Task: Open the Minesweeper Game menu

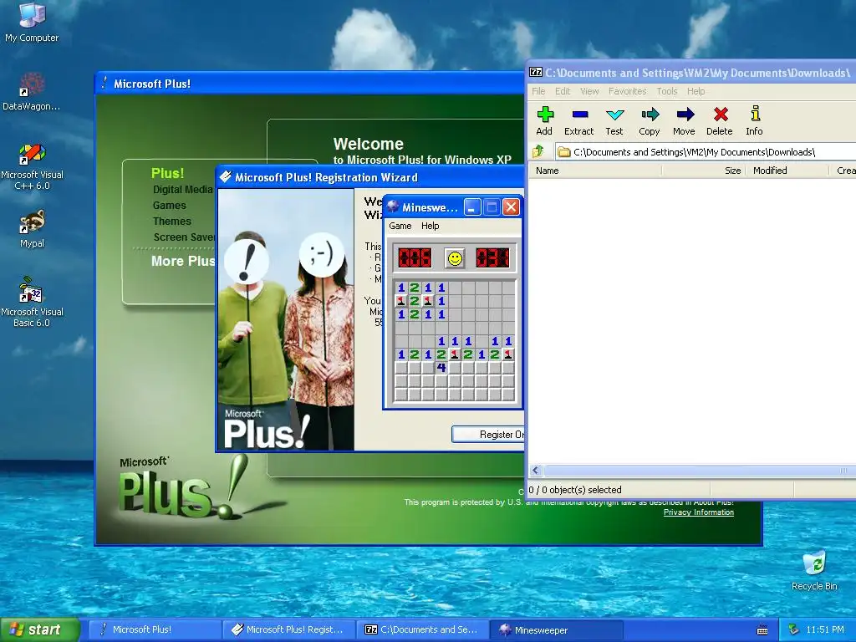Action: (400, 226)
